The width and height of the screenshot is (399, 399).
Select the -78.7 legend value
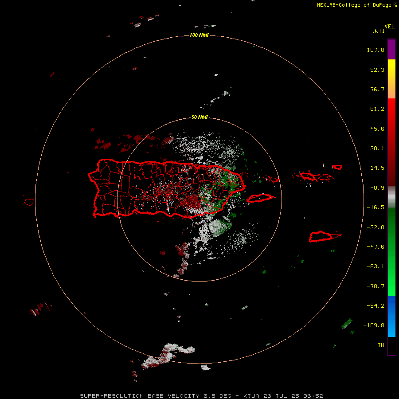376,286
